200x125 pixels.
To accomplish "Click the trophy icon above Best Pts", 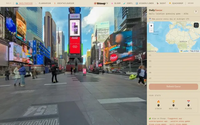I will point(173,102).
